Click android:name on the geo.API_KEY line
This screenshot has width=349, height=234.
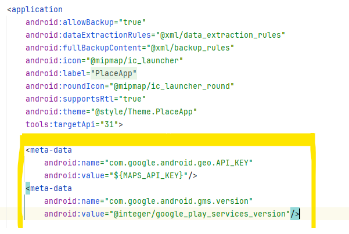click(x=72, y=163)
